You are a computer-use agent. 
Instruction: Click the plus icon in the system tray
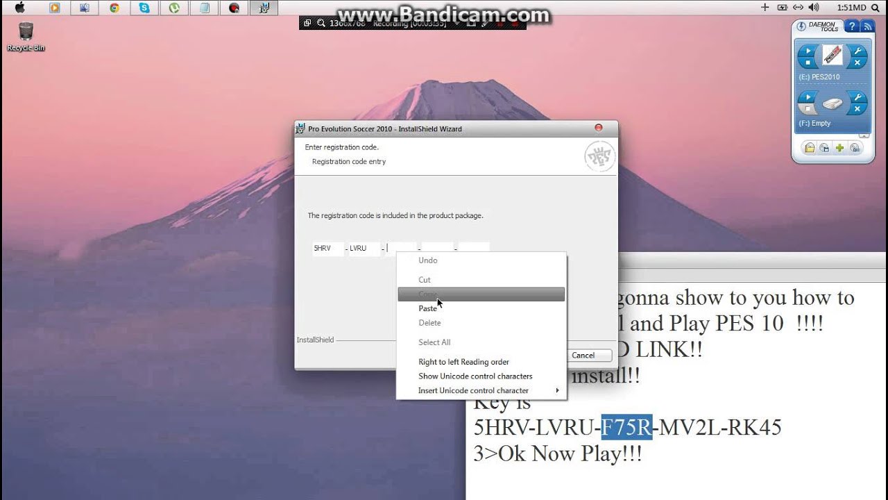pyautogui.click(x=765, y=8)
